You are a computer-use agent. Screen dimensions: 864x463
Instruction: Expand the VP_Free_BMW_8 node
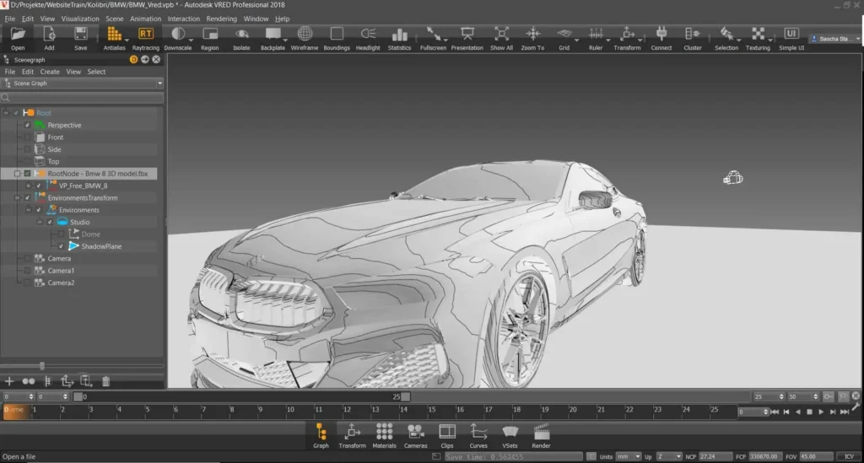click(29, 186)
